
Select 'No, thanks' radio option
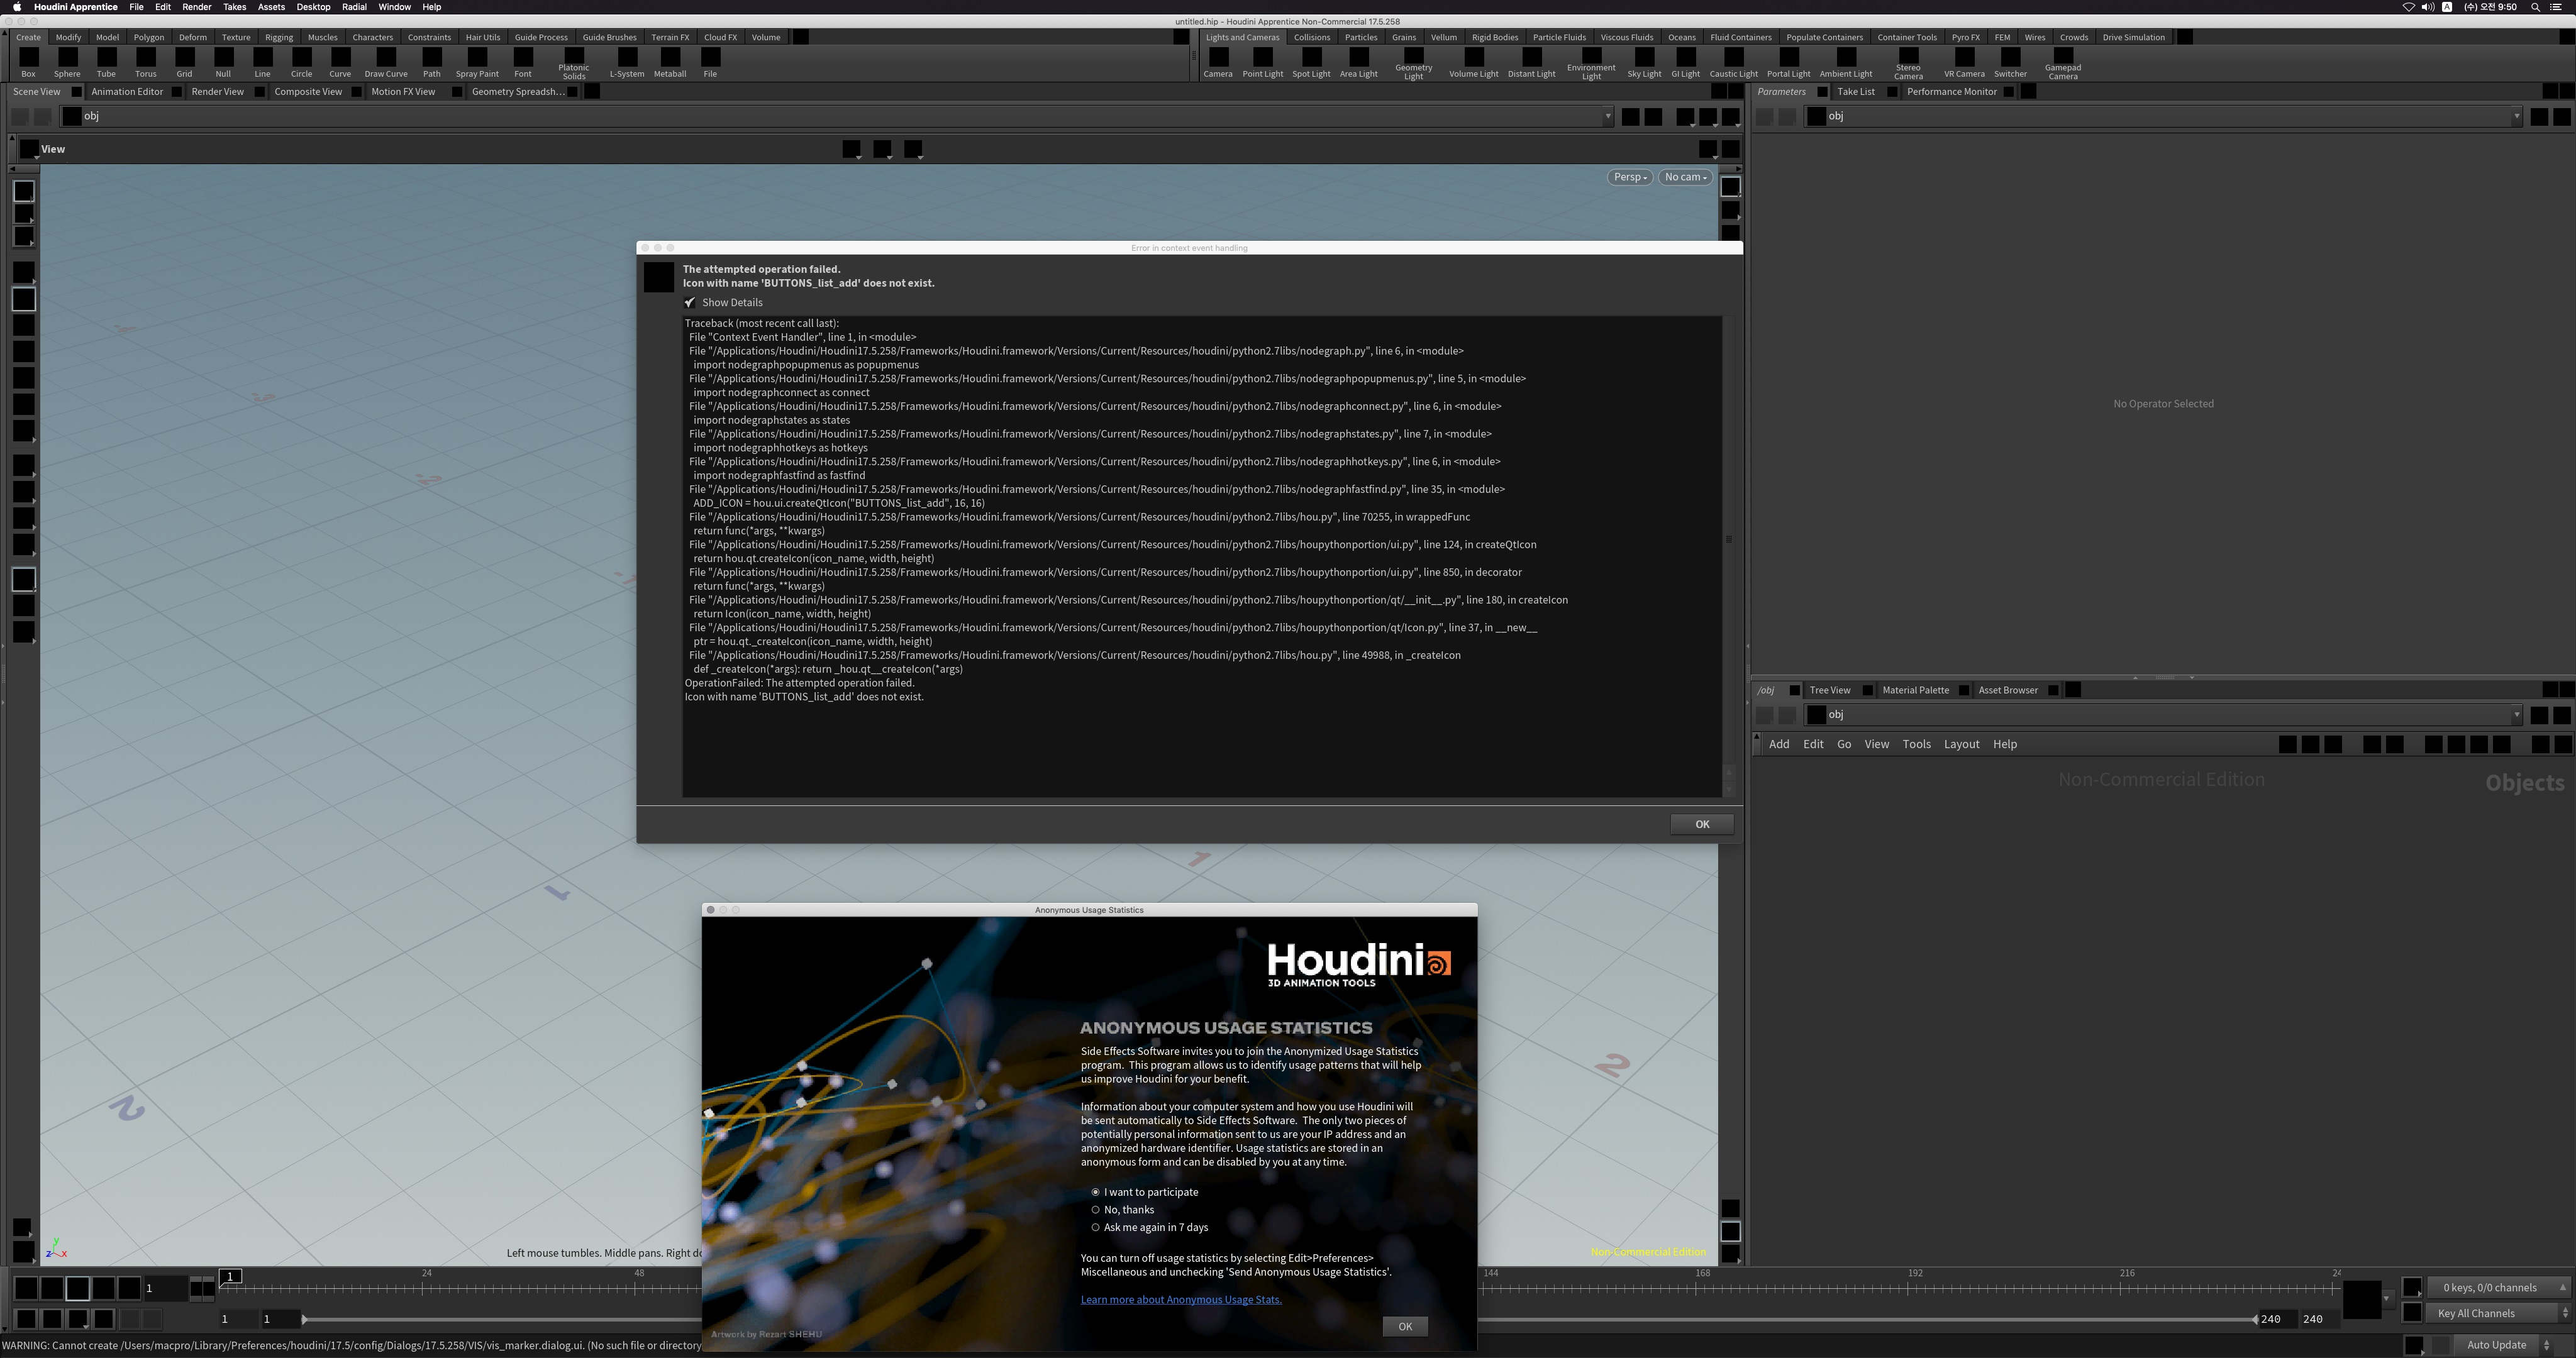(1096, 1210)
